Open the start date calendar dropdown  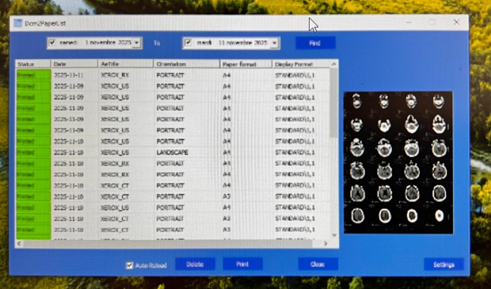(x=137, y=43)
